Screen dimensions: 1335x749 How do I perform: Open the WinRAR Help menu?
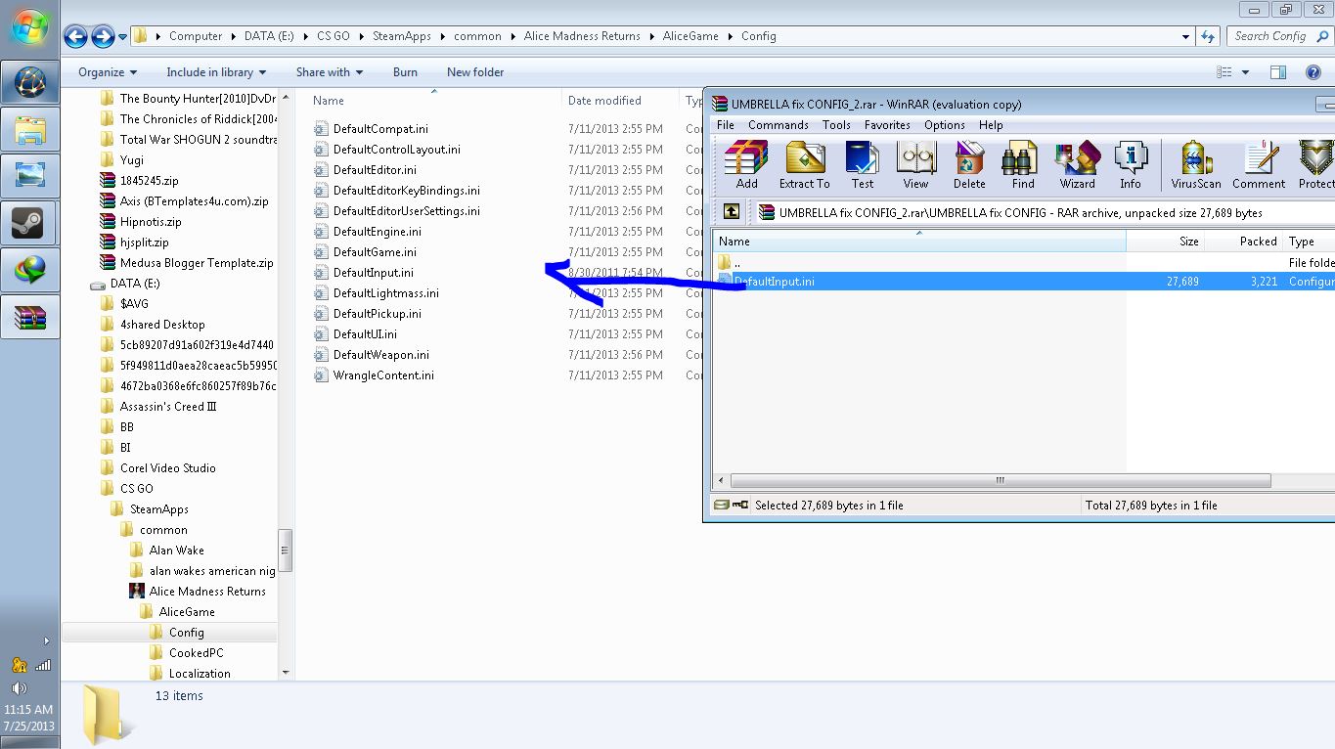(991, 125)
